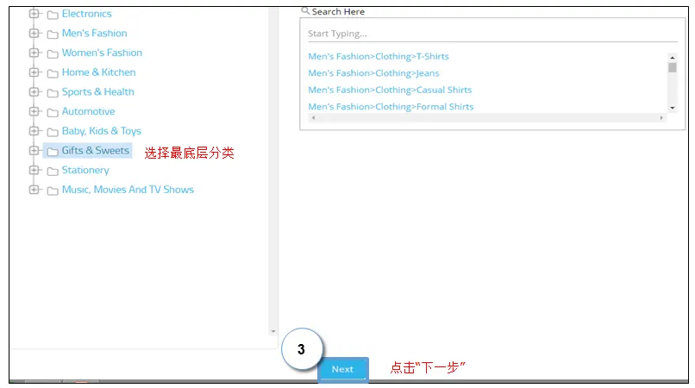The image size is (695, 388).
Task: Expand the Electronics category node
Action: coord(34,14)
